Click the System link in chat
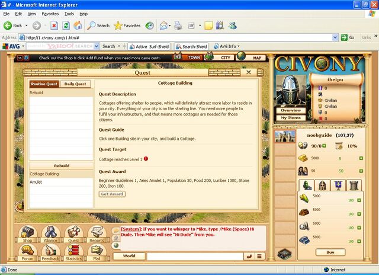 131,229
